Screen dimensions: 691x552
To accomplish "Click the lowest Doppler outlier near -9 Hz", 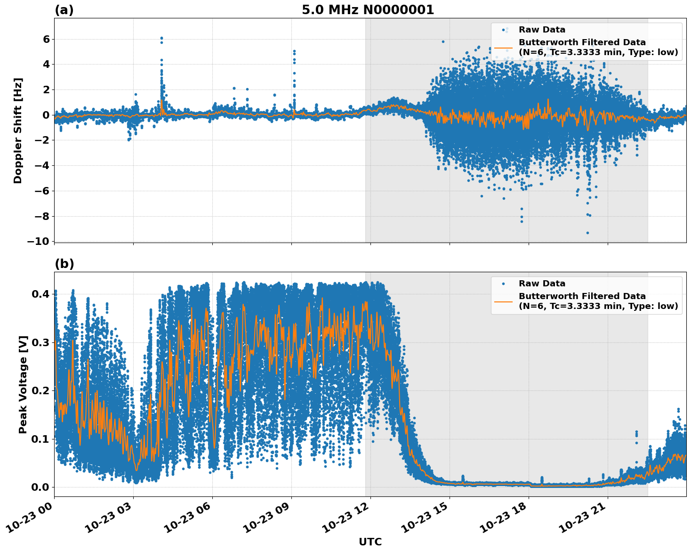I will pyautogui.click(x=587, y=232).
